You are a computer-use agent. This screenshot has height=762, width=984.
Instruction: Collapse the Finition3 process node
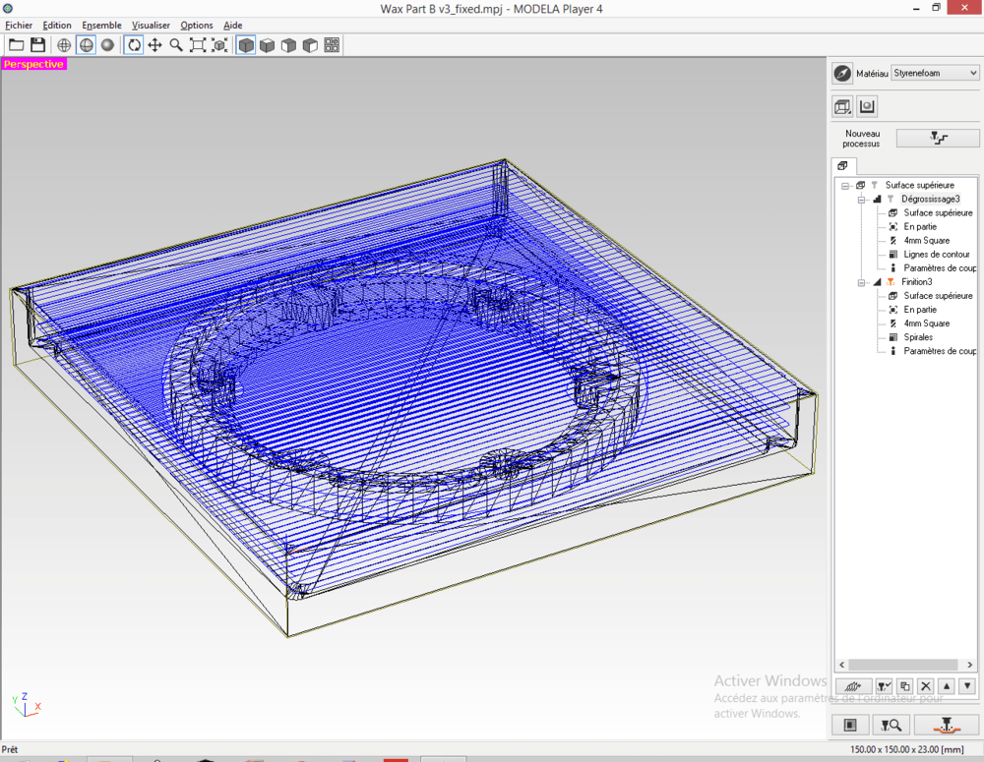[x=862, y=282]
